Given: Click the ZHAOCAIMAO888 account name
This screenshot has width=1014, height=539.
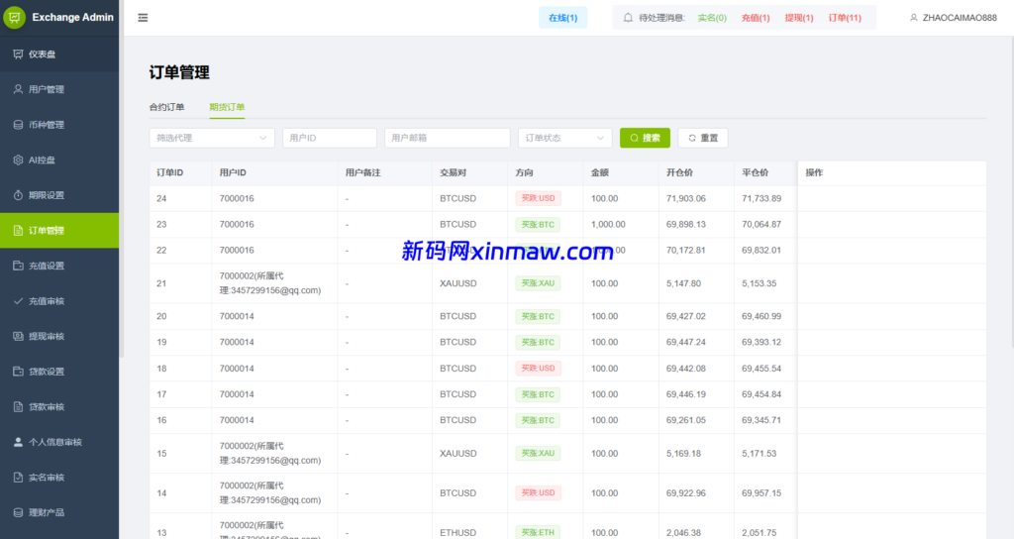Looking at the screenshot, I should click(960, 18).
